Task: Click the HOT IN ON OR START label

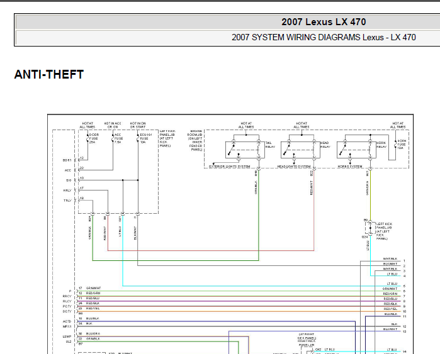Action: (x=138, y=125)
